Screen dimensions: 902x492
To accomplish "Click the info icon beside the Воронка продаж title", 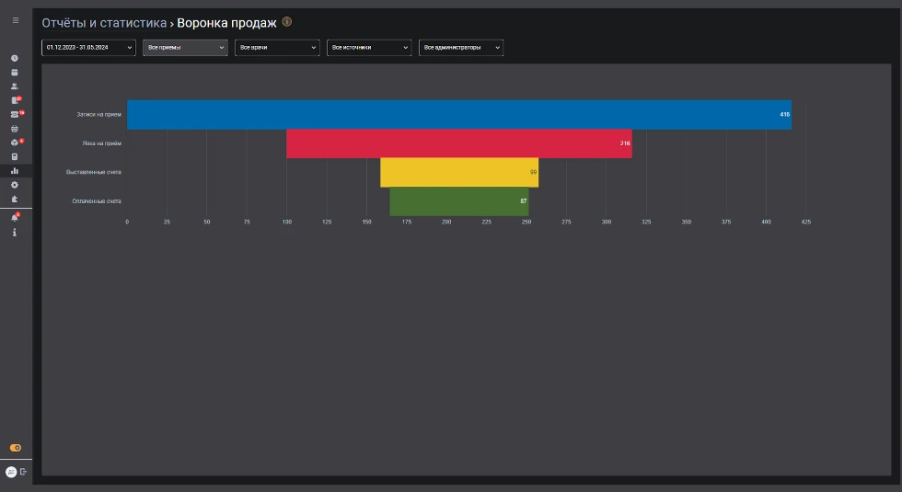I will 287,22.
